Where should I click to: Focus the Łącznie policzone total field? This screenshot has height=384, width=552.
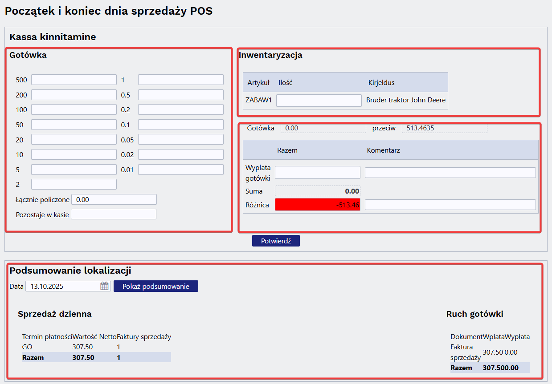point(114,199)
